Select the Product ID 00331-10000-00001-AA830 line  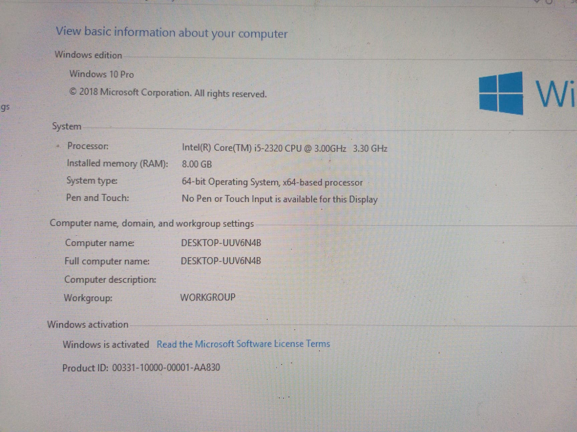pos(141,368)
